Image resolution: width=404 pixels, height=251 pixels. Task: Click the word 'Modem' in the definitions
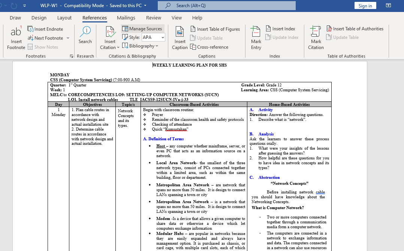point(163,218)
